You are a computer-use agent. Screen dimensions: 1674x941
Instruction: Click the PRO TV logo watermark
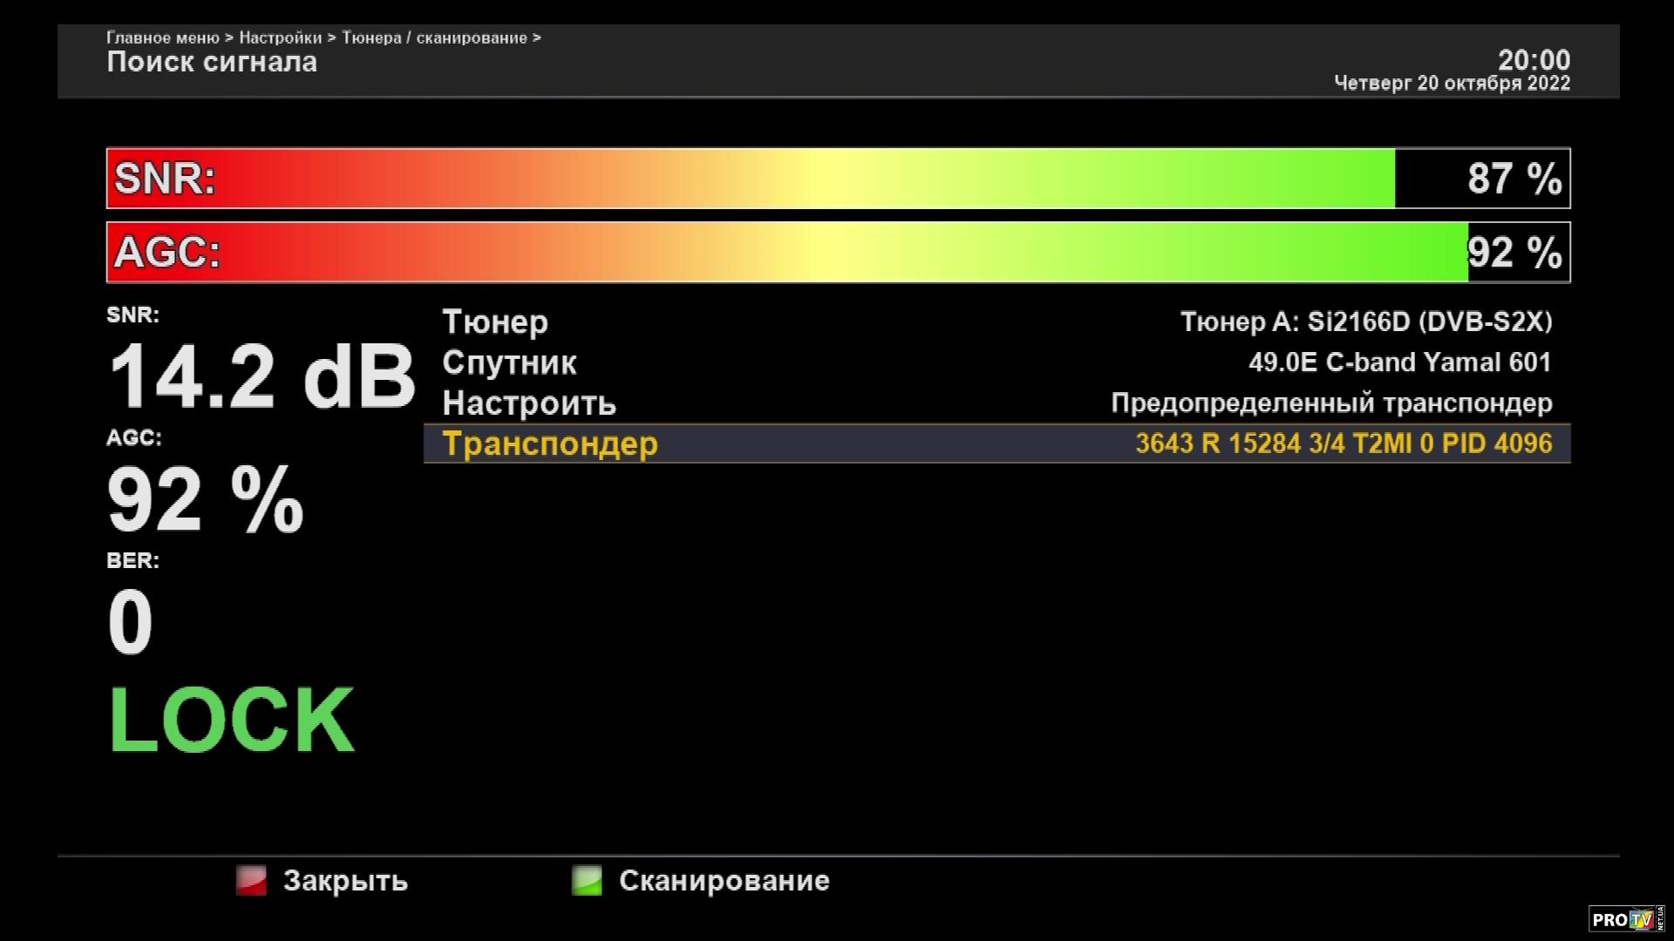pyautogui.click(x=1626, y=918)
